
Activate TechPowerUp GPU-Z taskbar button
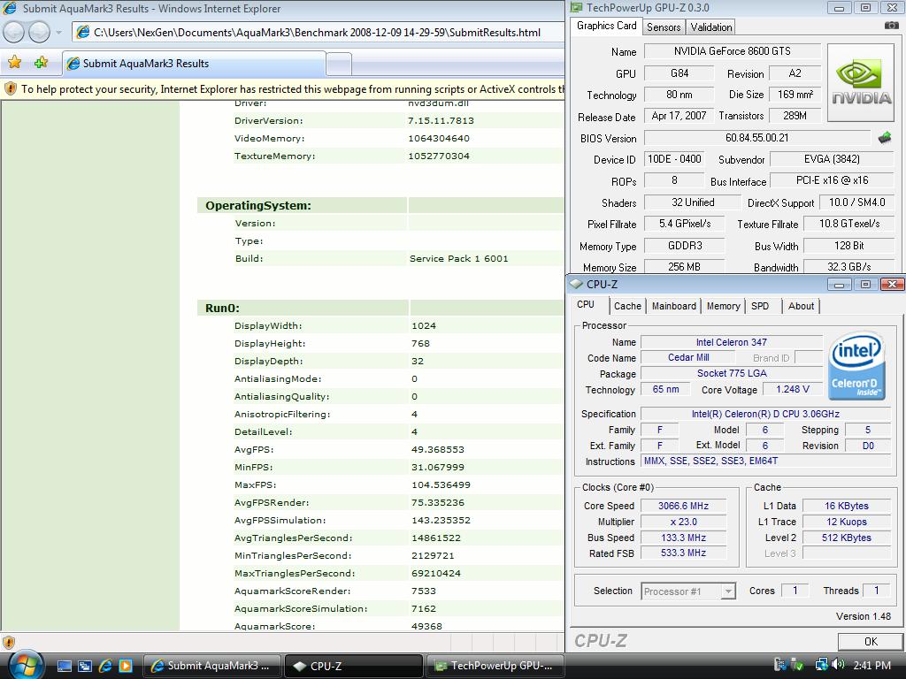point(494,666)
